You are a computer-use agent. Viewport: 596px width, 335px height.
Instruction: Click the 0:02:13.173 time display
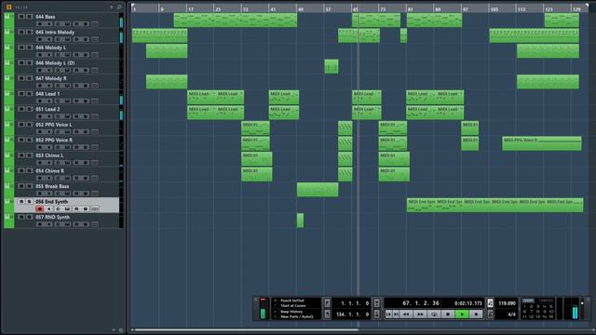[468, 303]
